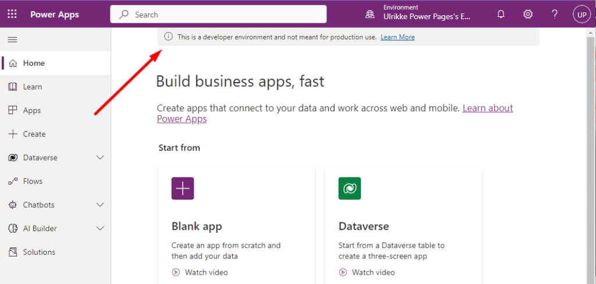Click Watch video under Dataverse card
The width and height of the screenshot is (596, 284).
pos(373,272)
